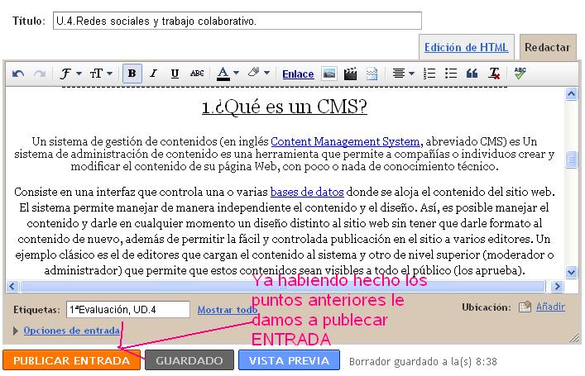Toggle bold formatting

pyautogui.click(x=132, y=74)
